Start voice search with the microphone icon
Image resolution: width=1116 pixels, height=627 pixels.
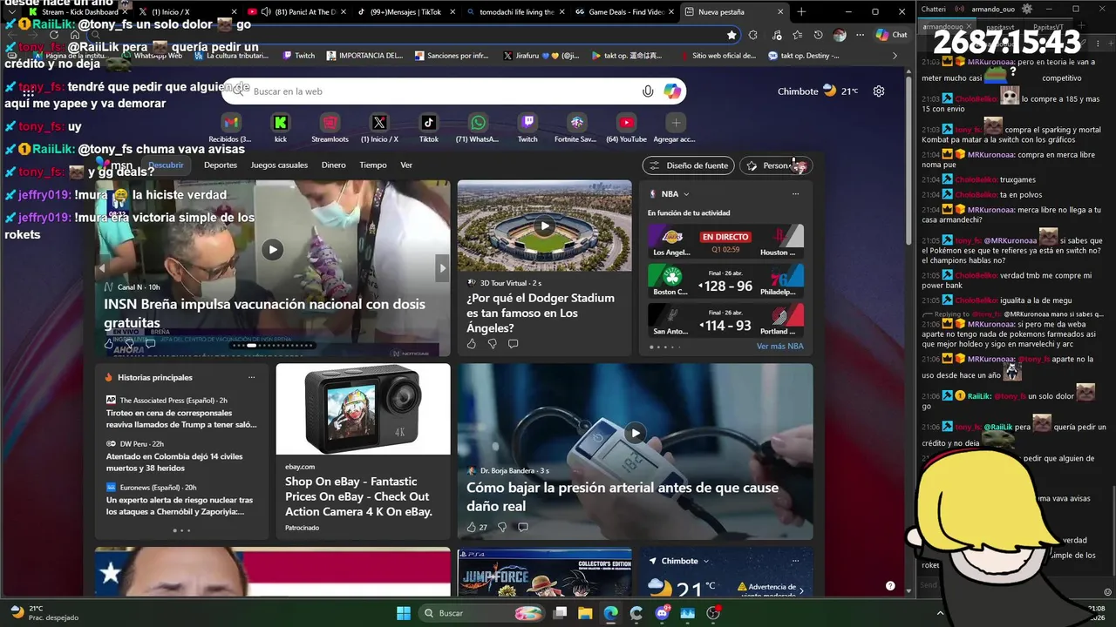pyautogui.click(x=648, y=91)
